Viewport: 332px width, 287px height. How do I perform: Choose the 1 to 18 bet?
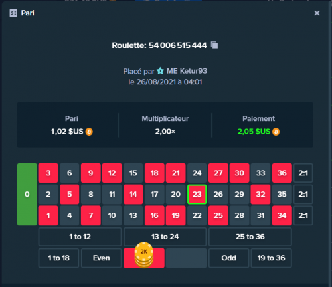coord(58,258)
